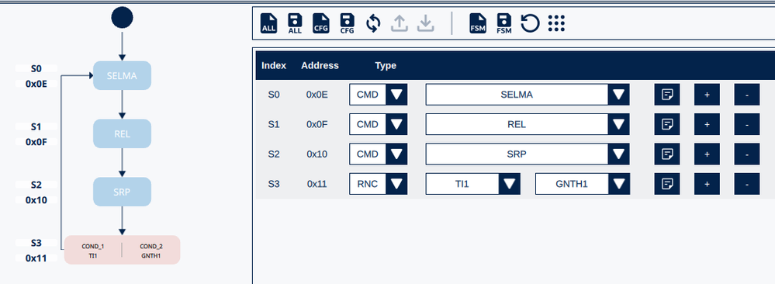Open the note icon for row S2
Image resolution: width=775 pixels, height=284 pixels.
(x=667, y=154)
